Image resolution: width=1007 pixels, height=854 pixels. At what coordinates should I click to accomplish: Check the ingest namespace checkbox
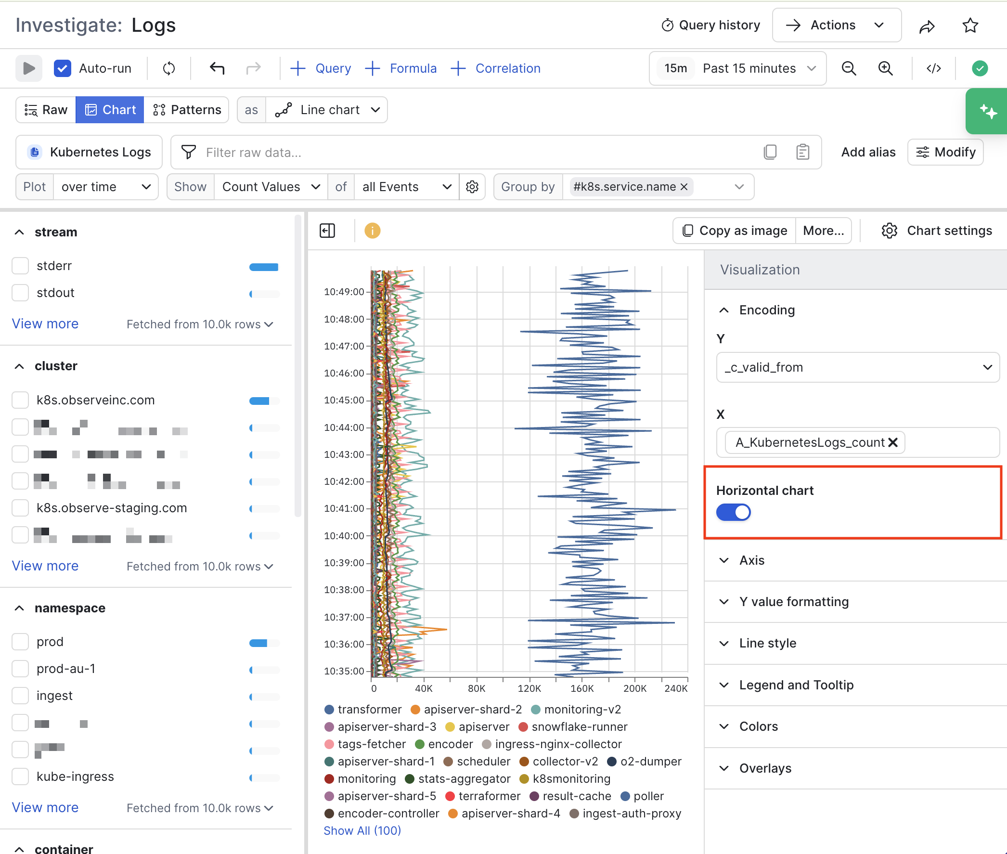point(20,696)
